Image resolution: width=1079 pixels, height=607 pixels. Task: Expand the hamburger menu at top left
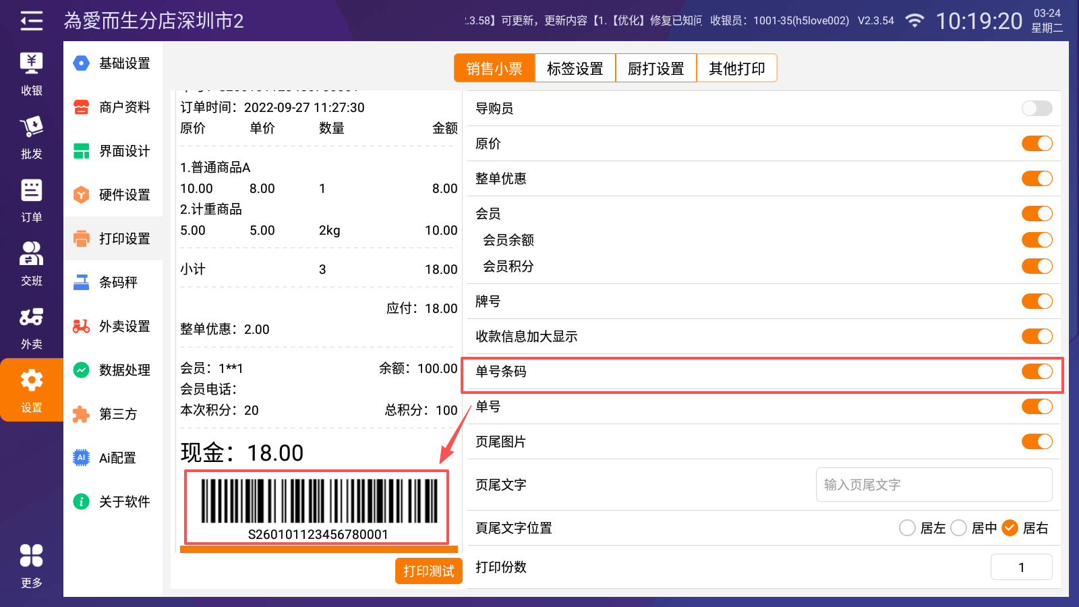(31, 21)
